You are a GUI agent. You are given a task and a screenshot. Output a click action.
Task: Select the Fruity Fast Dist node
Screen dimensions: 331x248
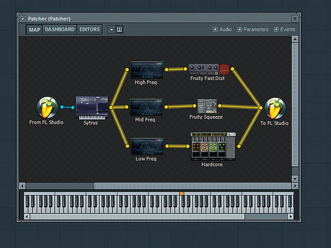[209, 69]
